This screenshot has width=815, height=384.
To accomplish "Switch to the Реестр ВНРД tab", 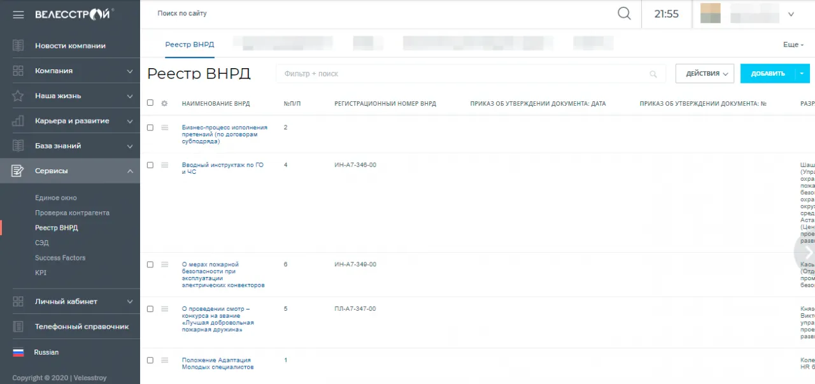I will pos(189,45).
